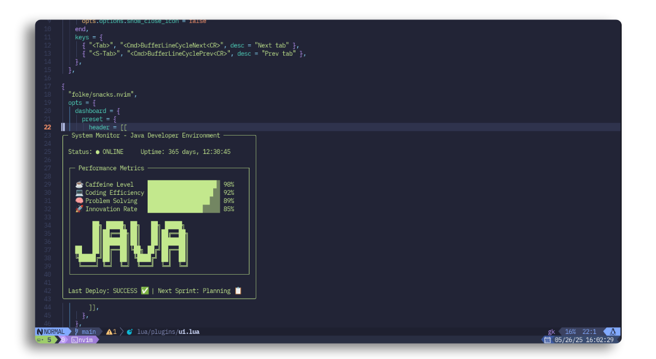The height and width of the screenshot is (359, 656).
Task: Click the Innovation Rate progress bar
Action: point(183,209)
